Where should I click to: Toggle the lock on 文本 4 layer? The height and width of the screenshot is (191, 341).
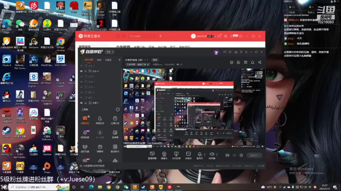(86, 71)
